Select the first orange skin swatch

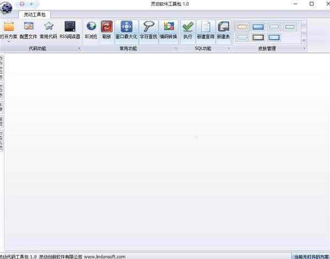[242, 26]
